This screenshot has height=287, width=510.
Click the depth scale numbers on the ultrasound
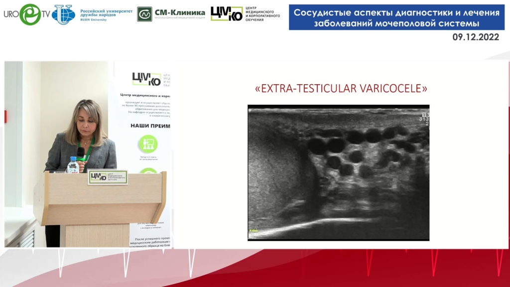point(424,119)
